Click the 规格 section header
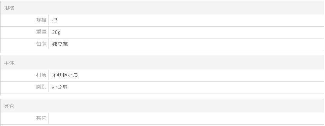The image size is (325, 126). pos(9,8)
